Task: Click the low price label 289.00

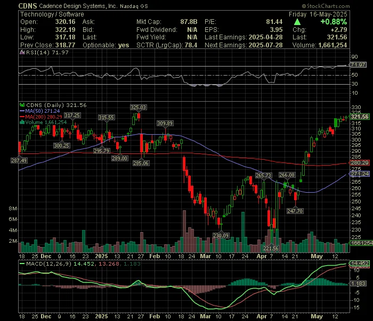Action: (x=120, y=158)
